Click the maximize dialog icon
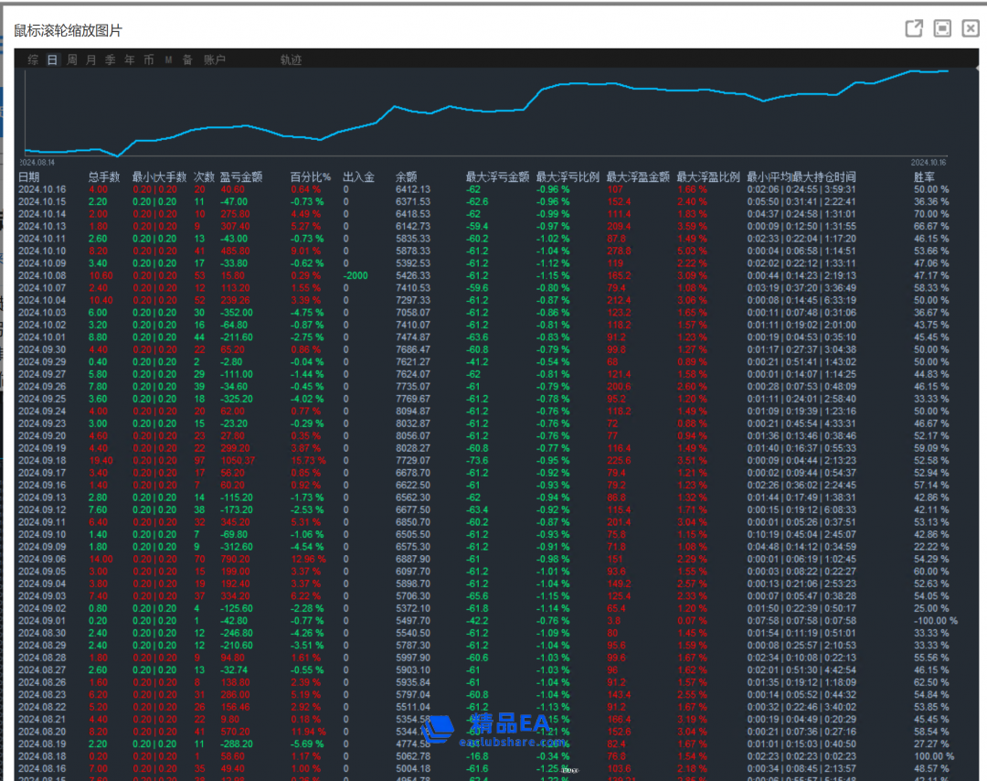Viewport: 987px width, 781px height. (x=942, y=29)
